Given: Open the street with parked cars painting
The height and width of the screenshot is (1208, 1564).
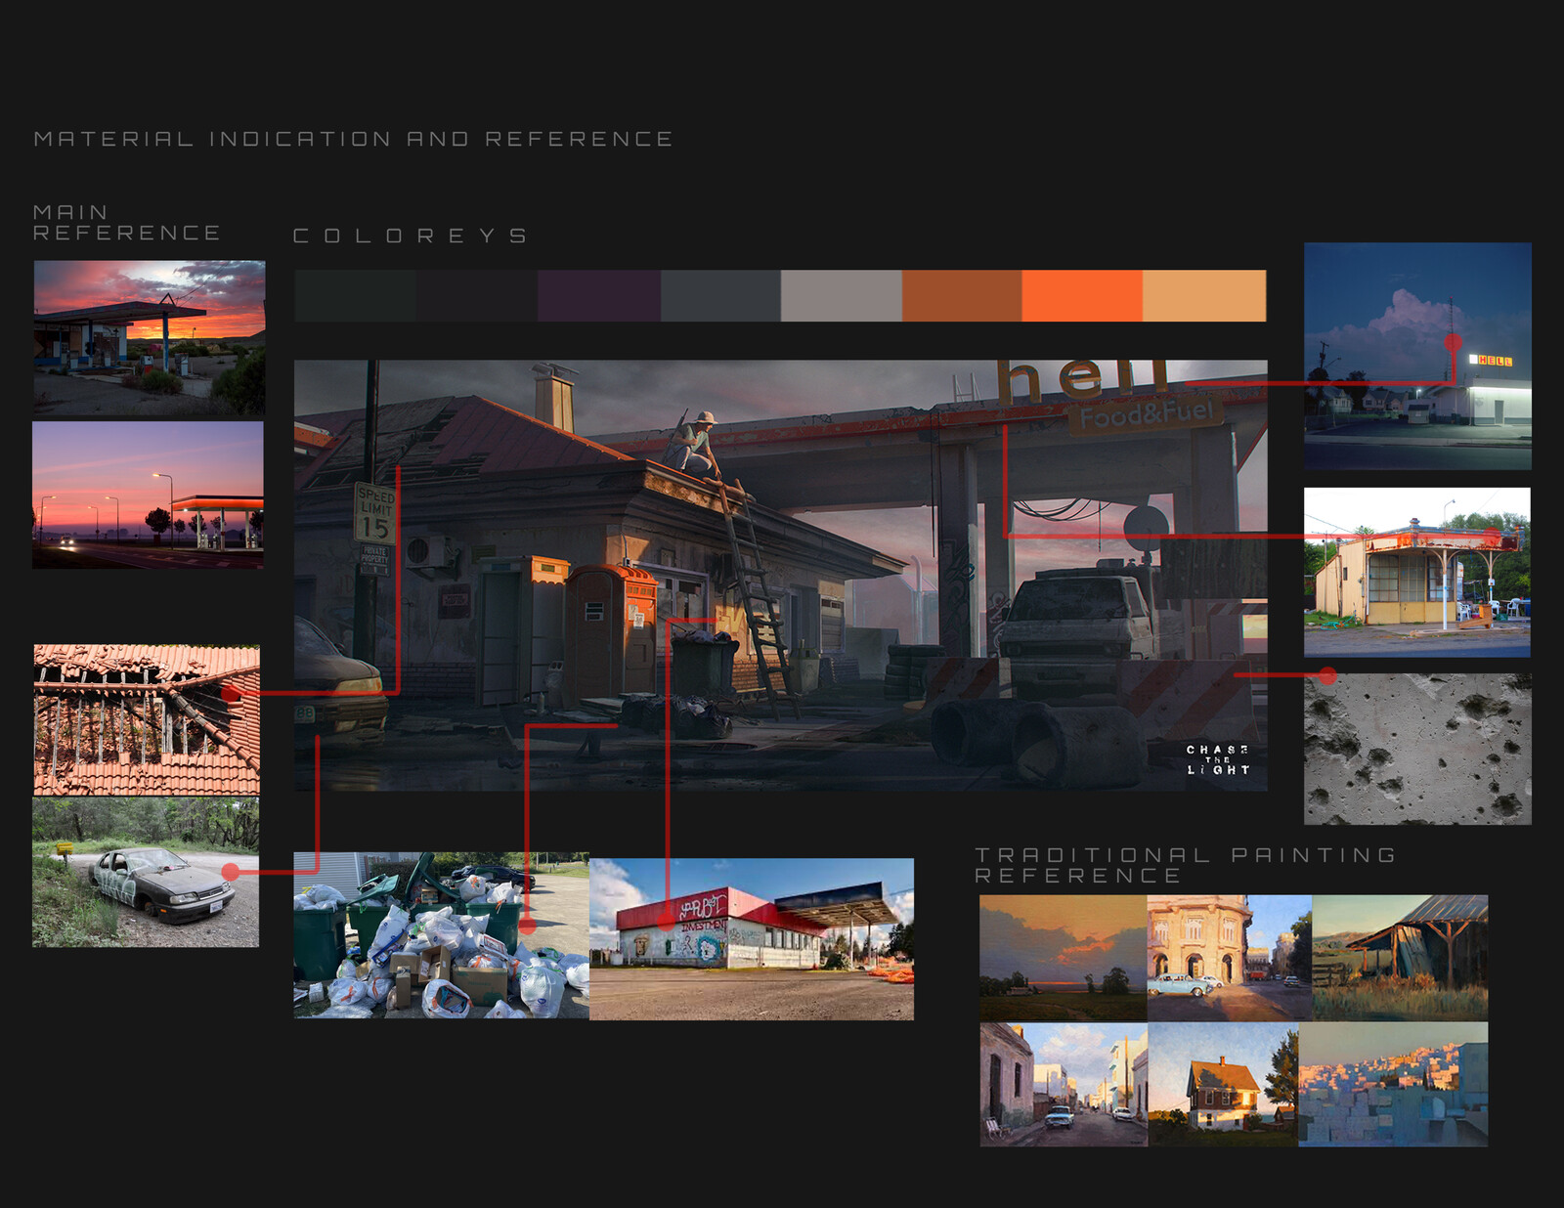Looking at the screenshot, I should click(1064, 1084).
